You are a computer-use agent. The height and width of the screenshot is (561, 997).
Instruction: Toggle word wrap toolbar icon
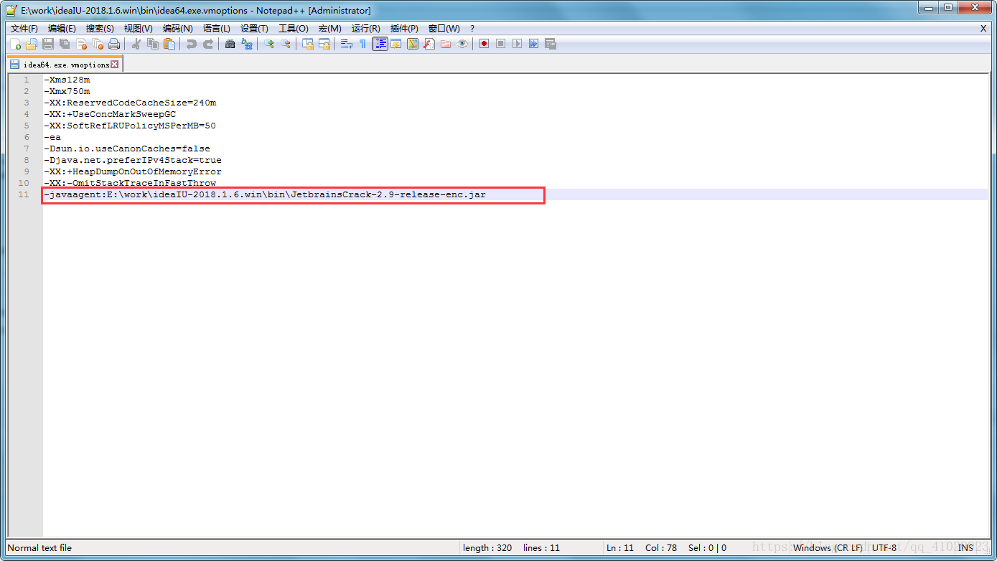pos(346,44)
